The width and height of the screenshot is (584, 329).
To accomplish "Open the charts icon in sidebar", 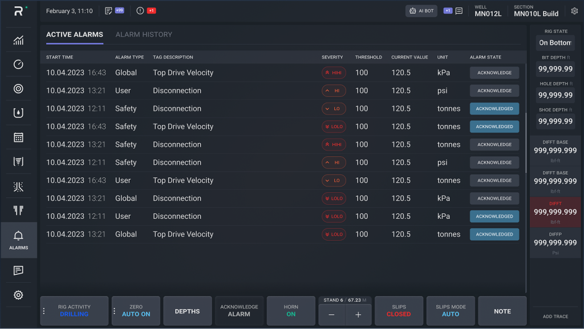I will 18,40.
